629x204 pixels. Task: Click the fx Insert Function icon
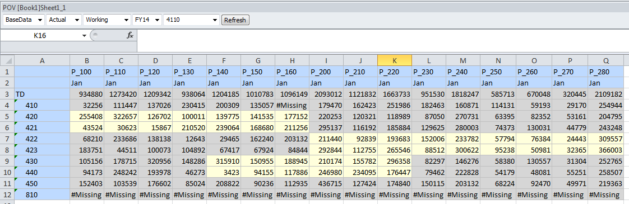coord(130,36)
